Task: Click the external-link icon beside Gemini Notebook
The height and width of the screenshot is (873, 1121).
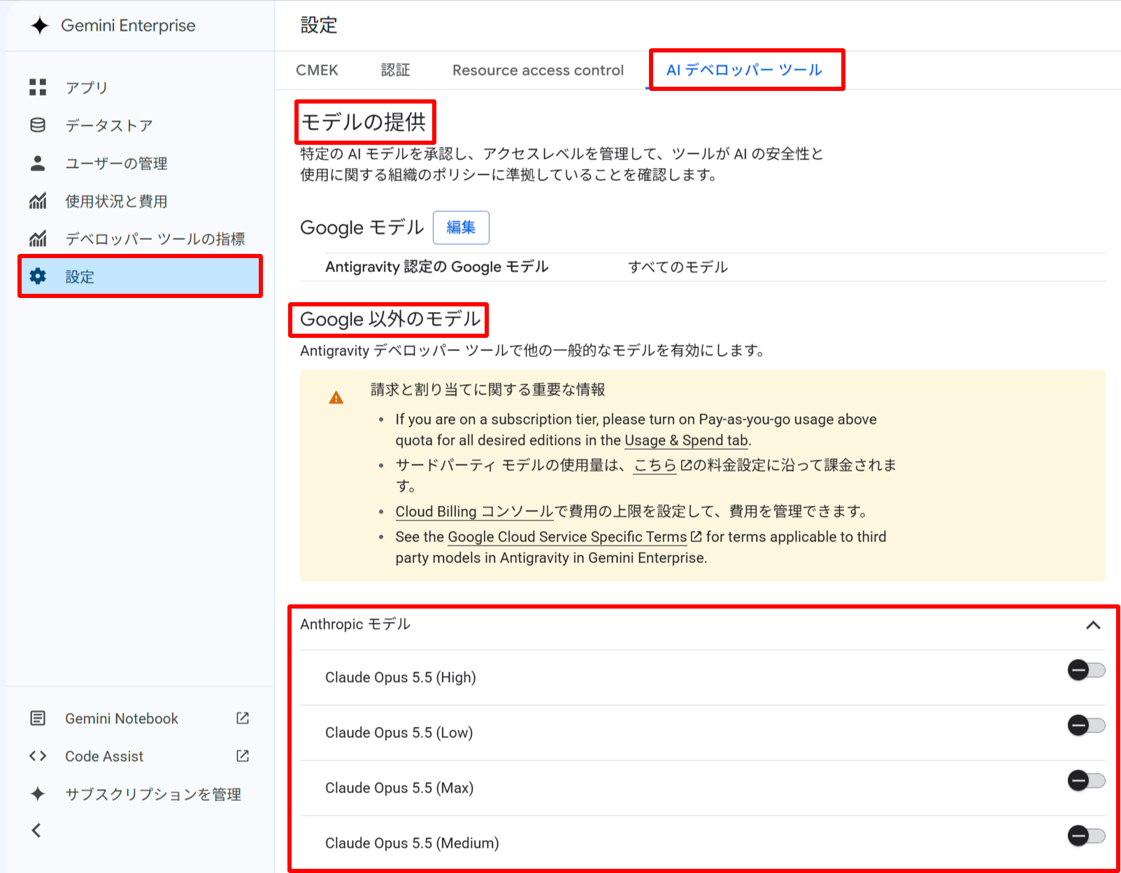Action: coord(243,718)
